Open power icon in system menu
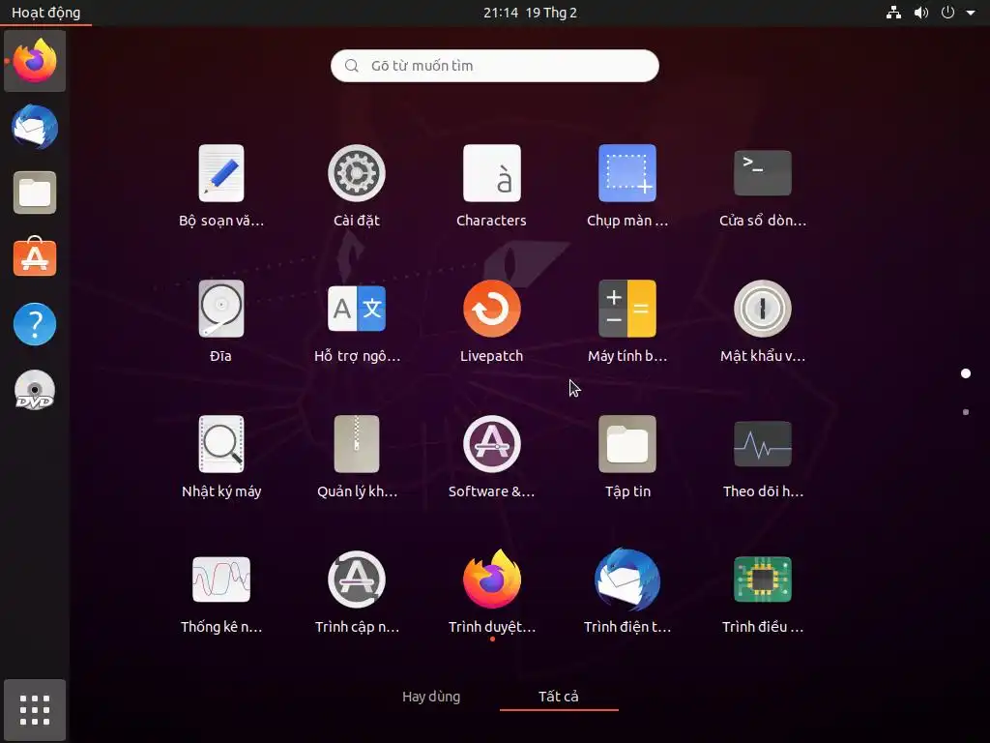 click(x=947, y=13)
